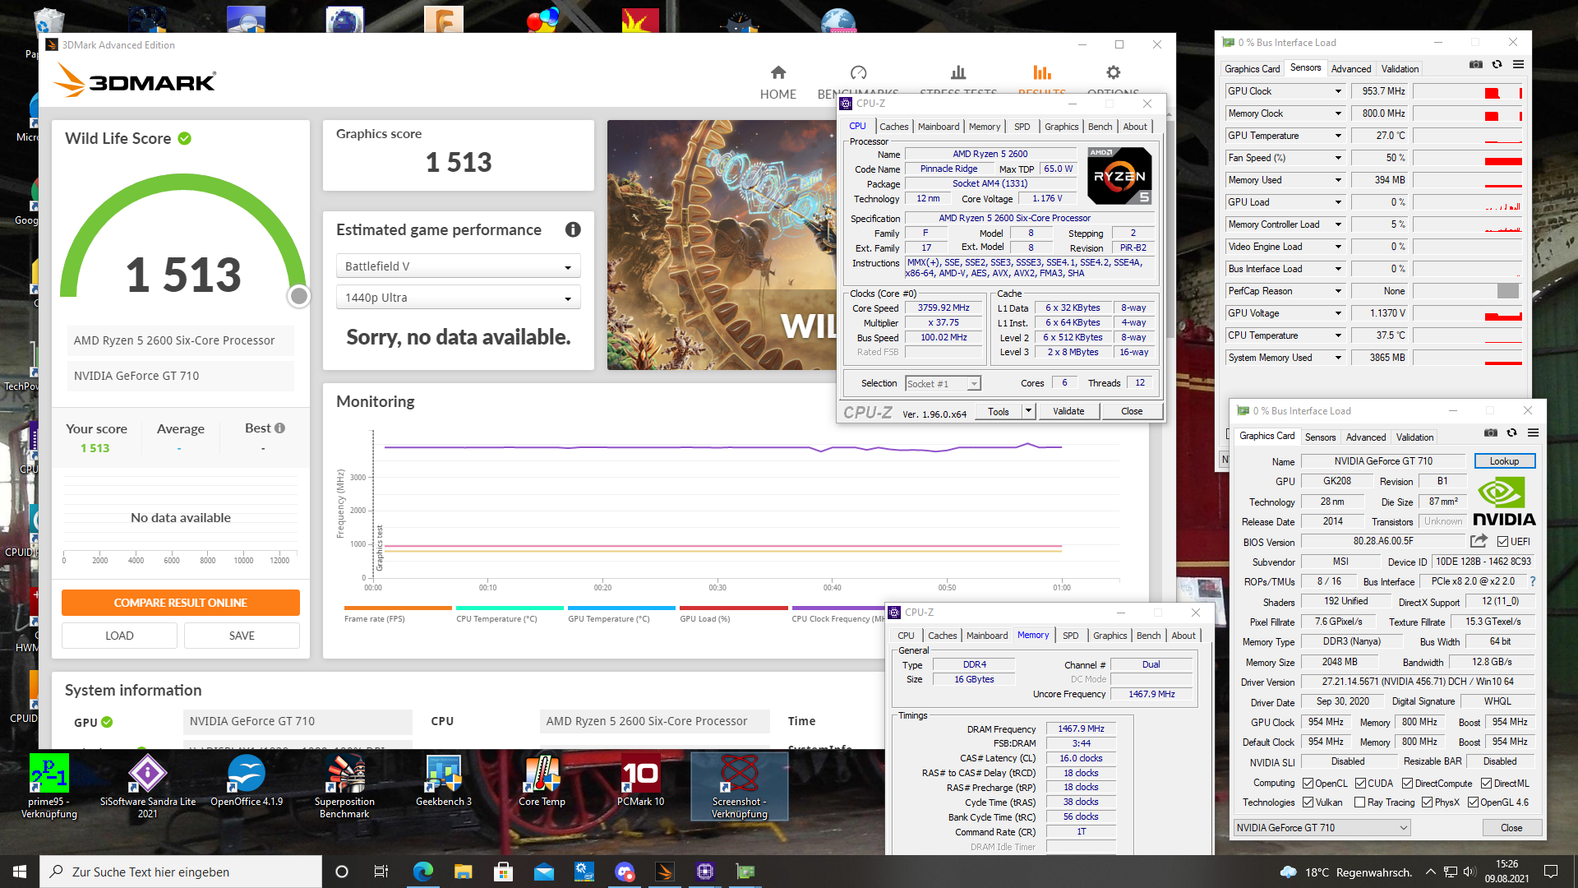Open CPU-Z Tools dropdown arrow
The height and width of the screenshot is (888, 1578).
pyautogui.click(x=1027, y=411)
